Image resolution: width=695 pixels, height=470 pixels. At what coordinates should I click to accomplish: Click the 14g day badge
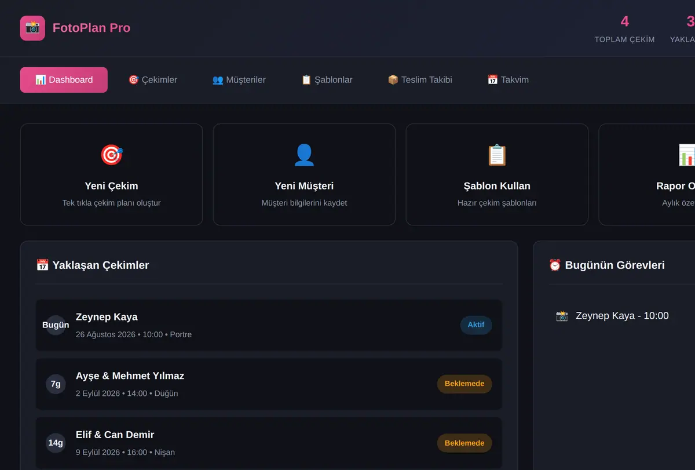[56, 443]
